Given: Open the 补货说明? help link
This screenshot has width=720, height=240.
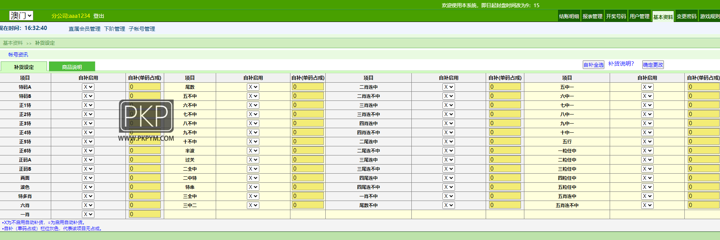Looking at the screenshot, I should (x=621, y=64).
